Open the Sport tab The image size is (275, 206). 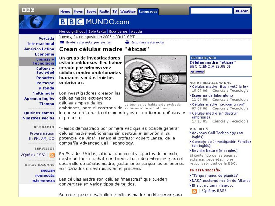point(91,11)
